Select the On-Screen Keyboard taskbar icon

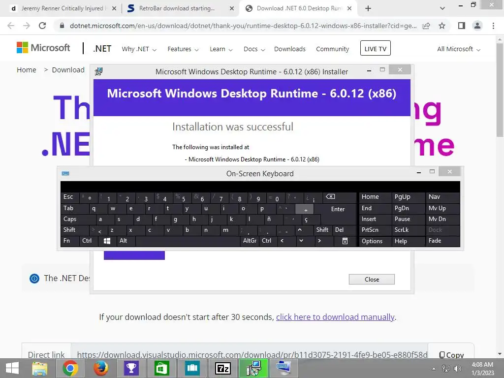(x=283, y=368)
